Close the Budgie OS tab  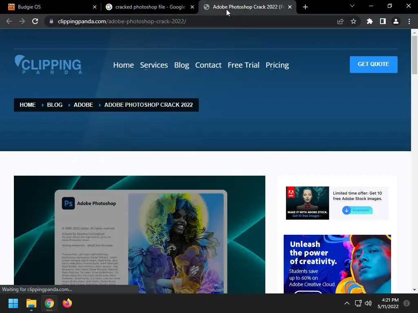click(x=95, y=7)
